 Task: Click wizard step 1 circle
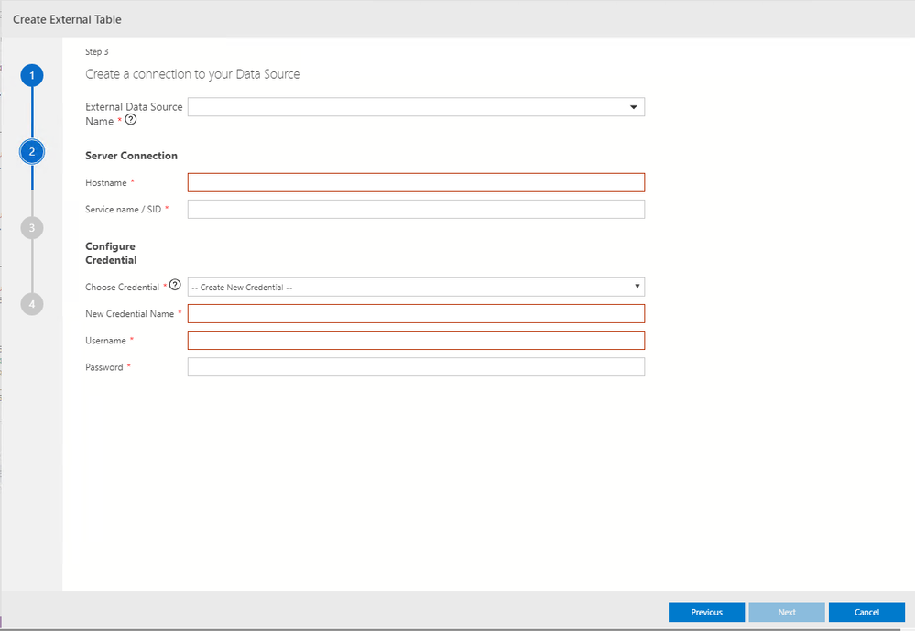click(x=32, y=75)
